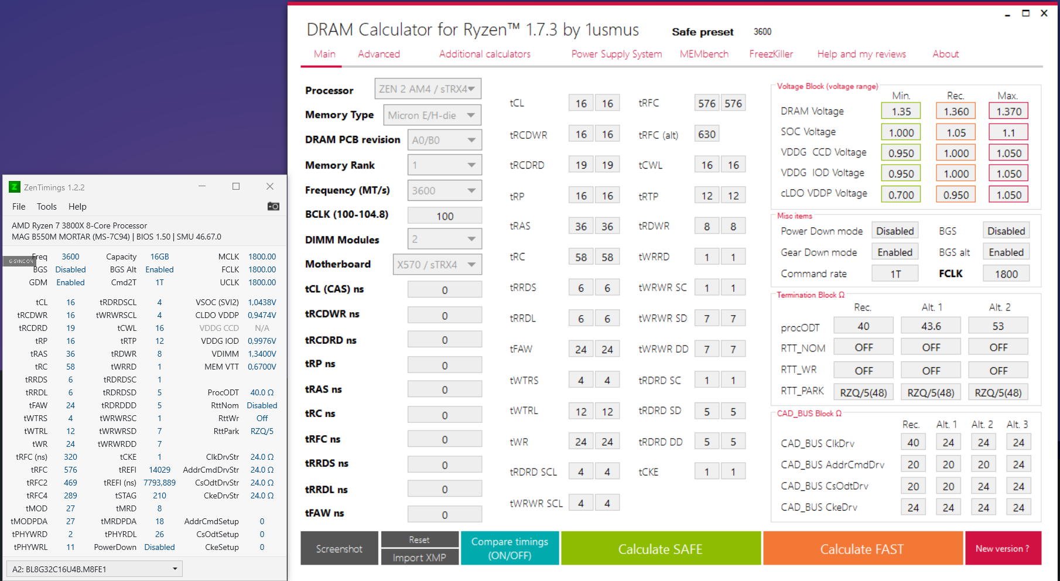Click the tRRDL ns input field
Viewport: 1060px width, 581px height.
tap(444, 489)
